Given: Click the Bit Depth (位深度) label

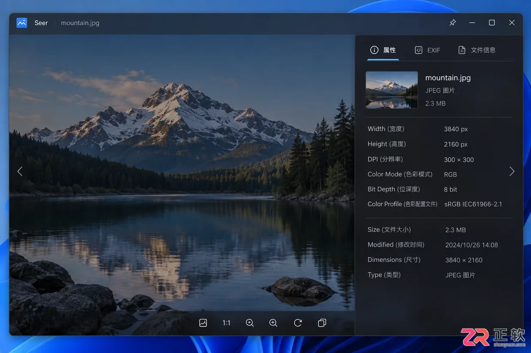Looking at the screenshot, I should coord(394,189).
